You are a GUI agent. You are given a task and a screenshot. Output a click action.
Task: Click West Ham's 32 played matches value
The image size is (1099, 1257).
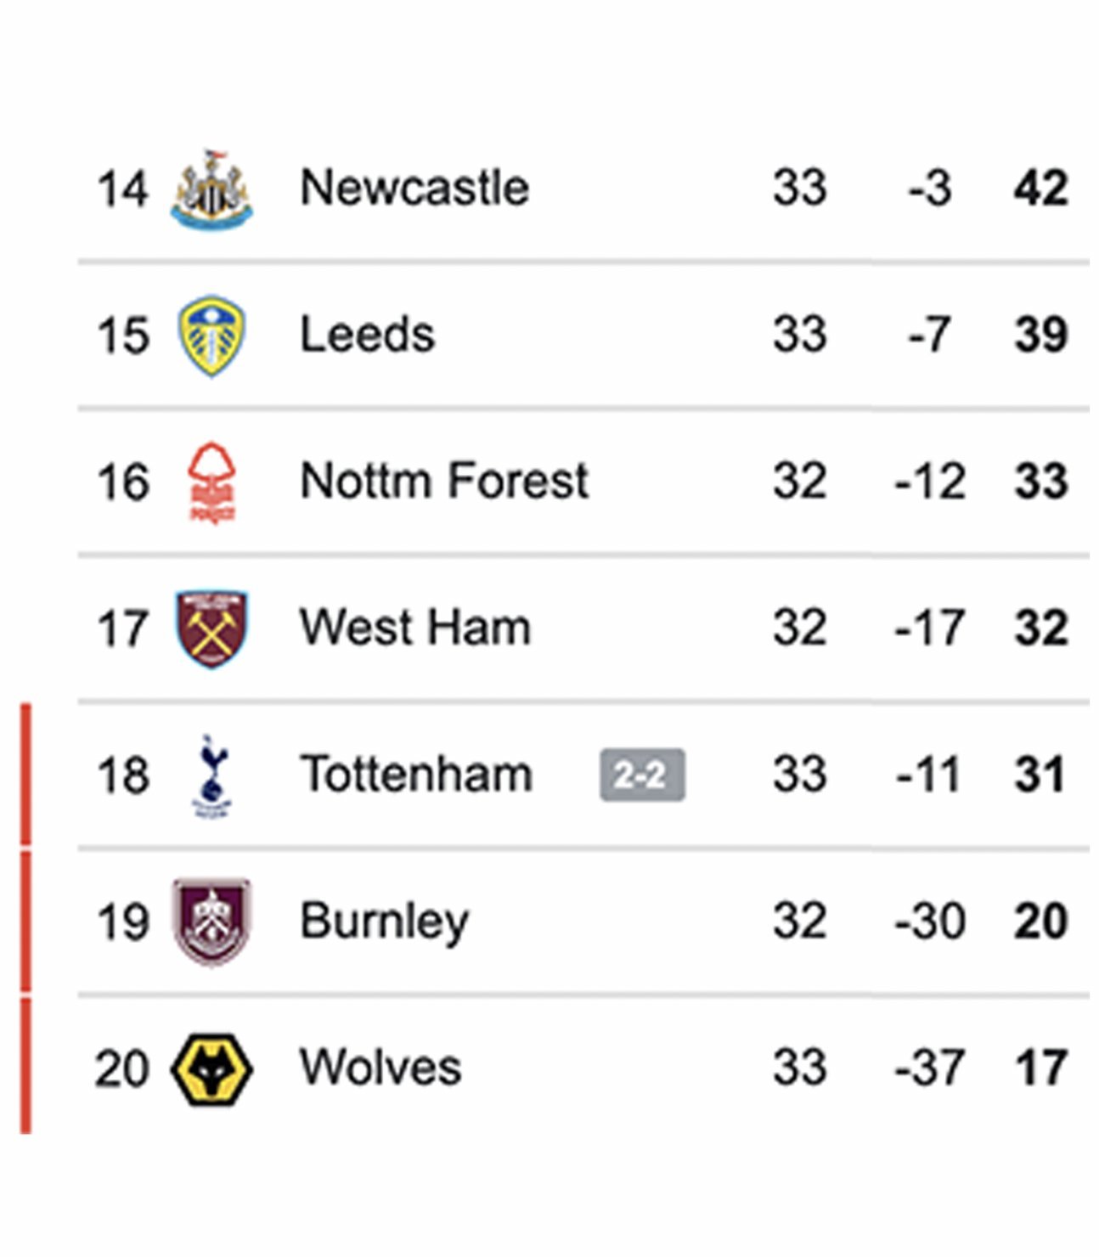click(799, 628)
